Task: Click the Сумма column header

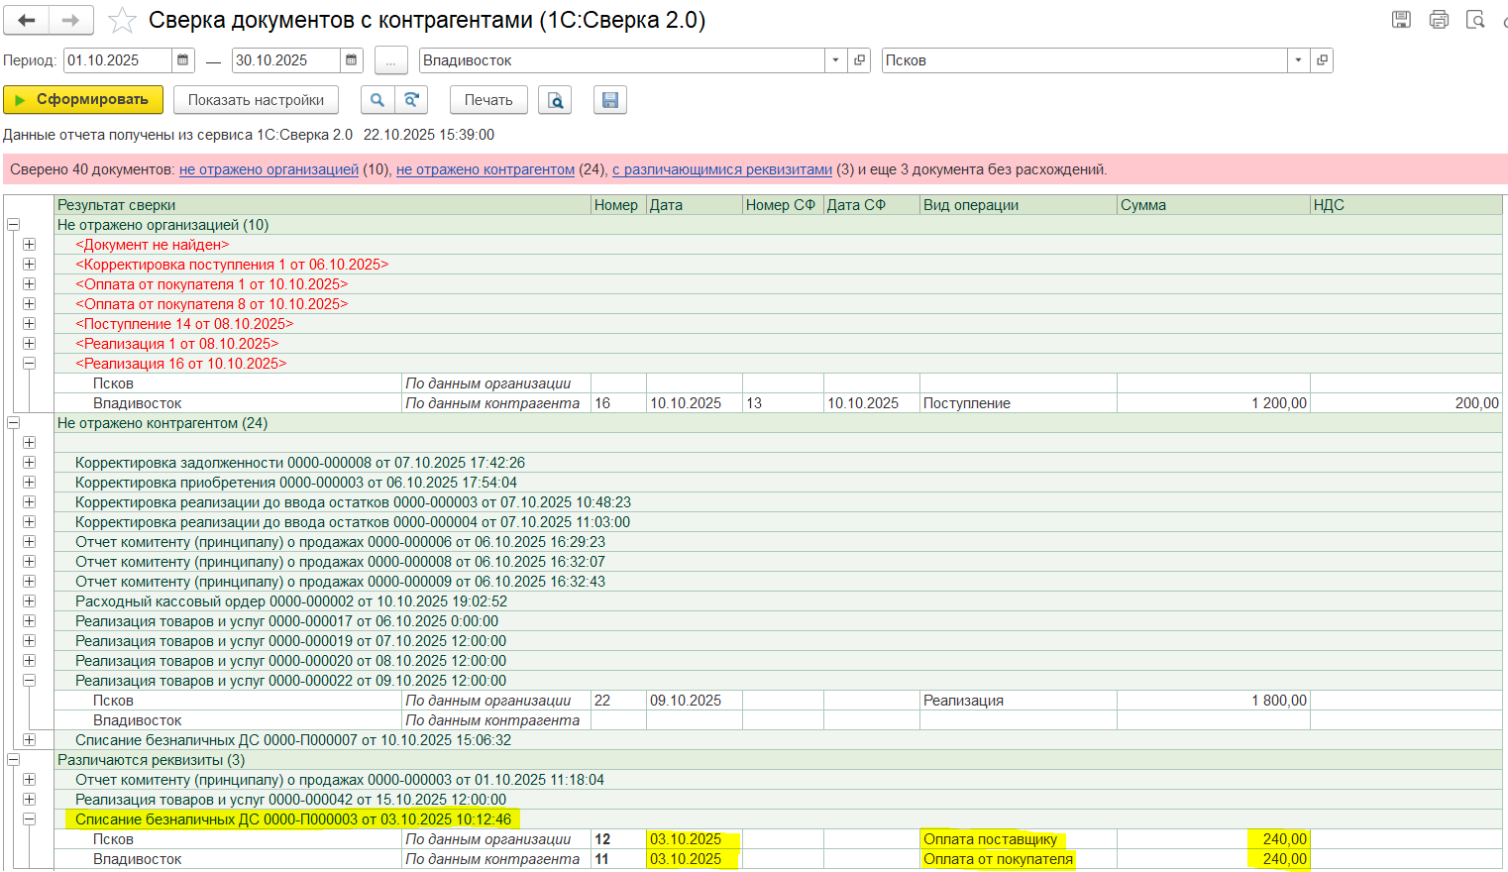Action: coord(1143,205)
